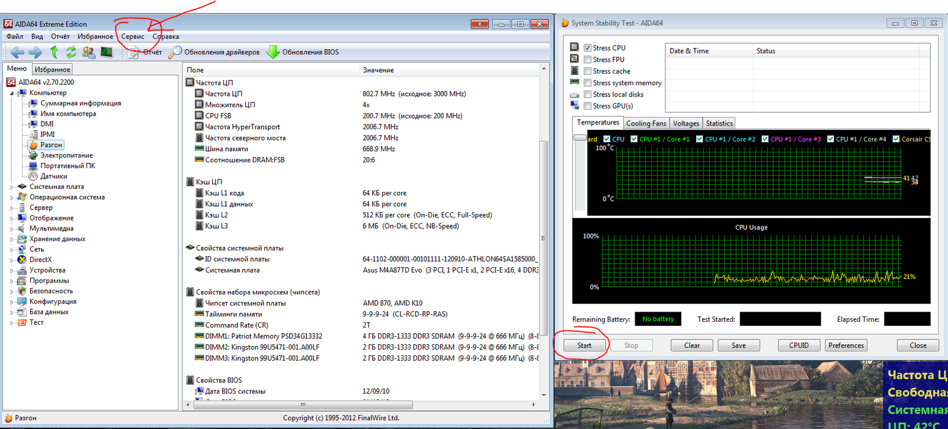This screenshot has width=948, height=429.
Task: Switch to the Cooling Fans tab
Action: pyautogui.click(x=646, y=123)
